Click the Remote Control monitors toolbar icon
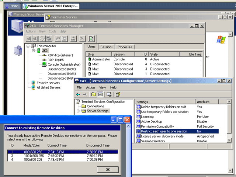Screen dimensions: 236x177 [x=49, y=39]
